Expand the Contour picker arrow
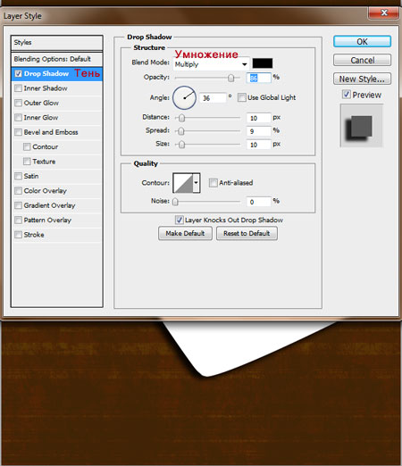This screenshot has height=466, width=402. (x=197, y=183)
